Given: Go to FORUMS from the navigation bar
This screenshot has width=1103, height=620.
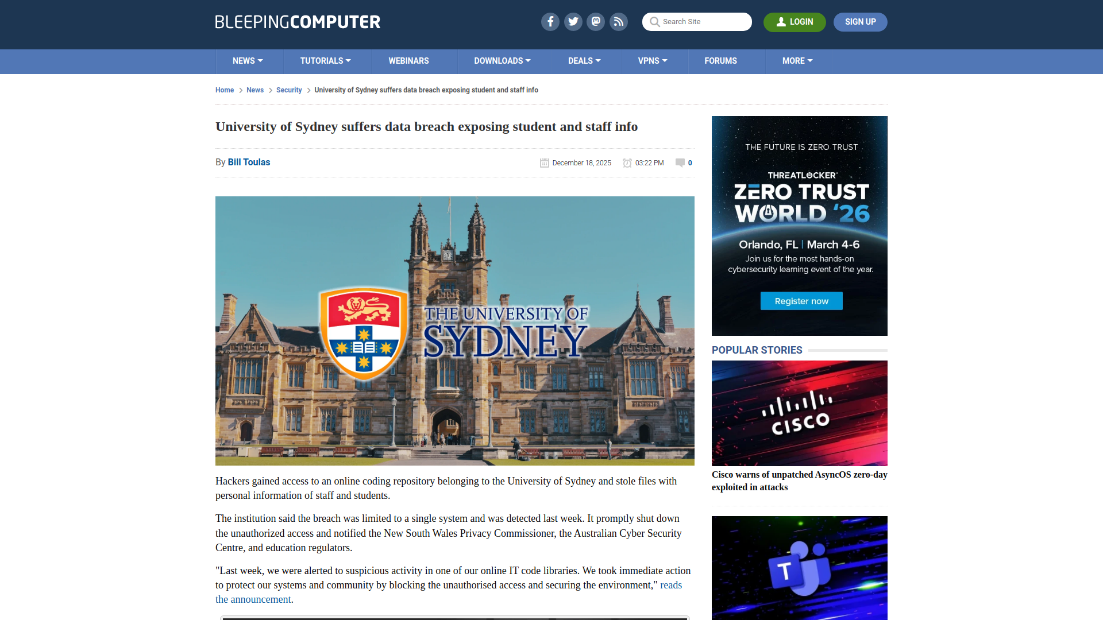Looking at the screenshot, I should [720, 61].
